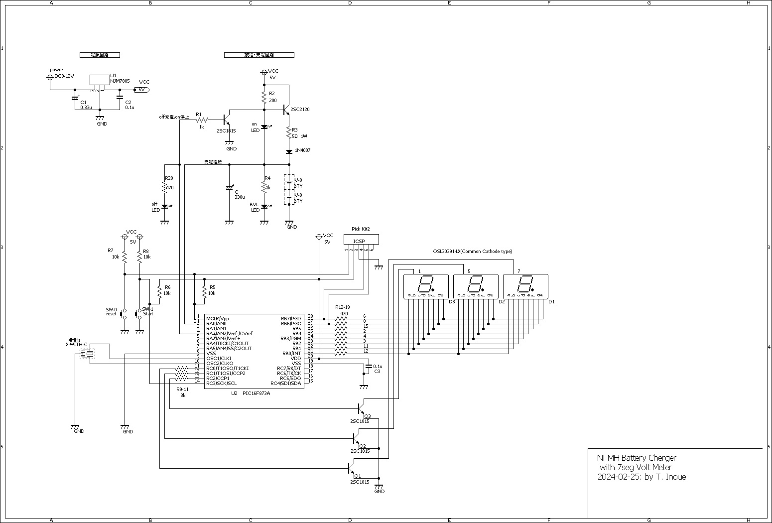
Task: Click the C3 0.1u decoupling capacitor
Action: click(x=368, y=366)
